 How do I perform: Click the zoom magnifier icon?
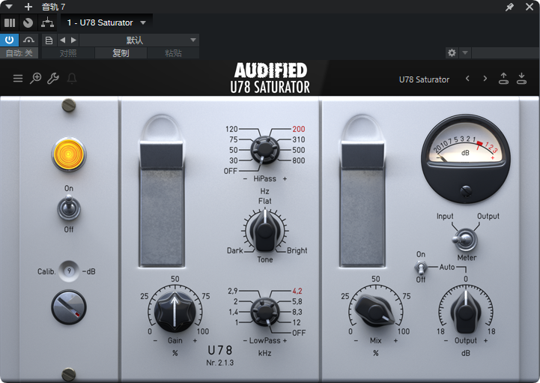click(35, 79)
